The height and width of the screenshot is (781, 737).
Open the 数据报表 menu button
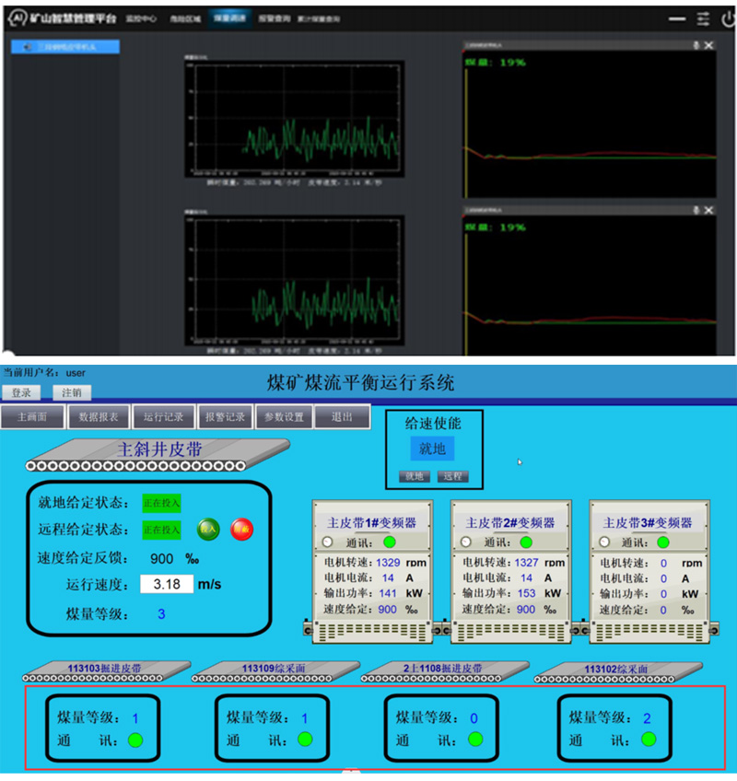(99, 417)
